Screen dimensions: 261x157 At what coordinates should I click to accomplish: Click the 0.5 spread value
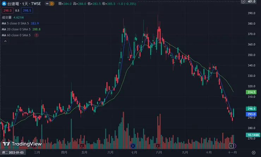coord(17,11)
